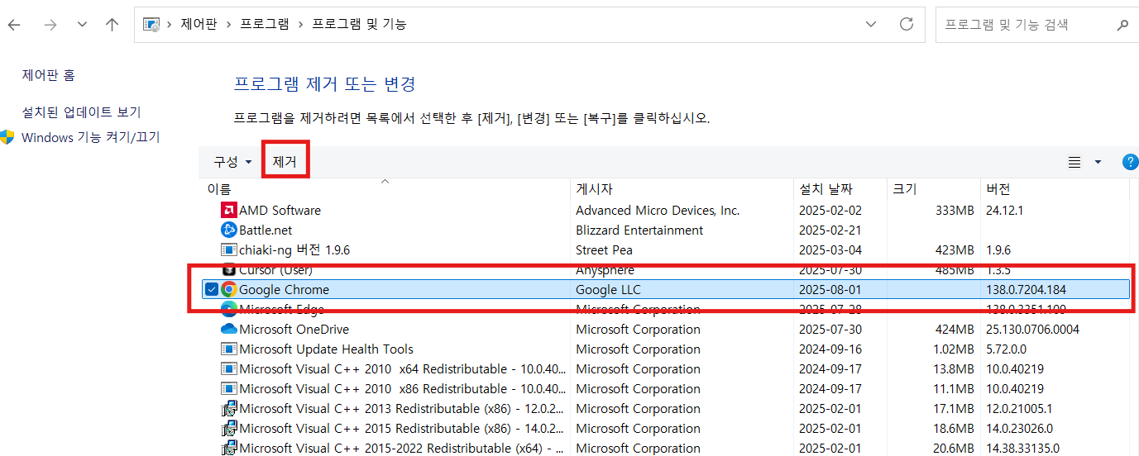Click the 333MB size cell
The image size is (1139, 456).
pos(955,211)
